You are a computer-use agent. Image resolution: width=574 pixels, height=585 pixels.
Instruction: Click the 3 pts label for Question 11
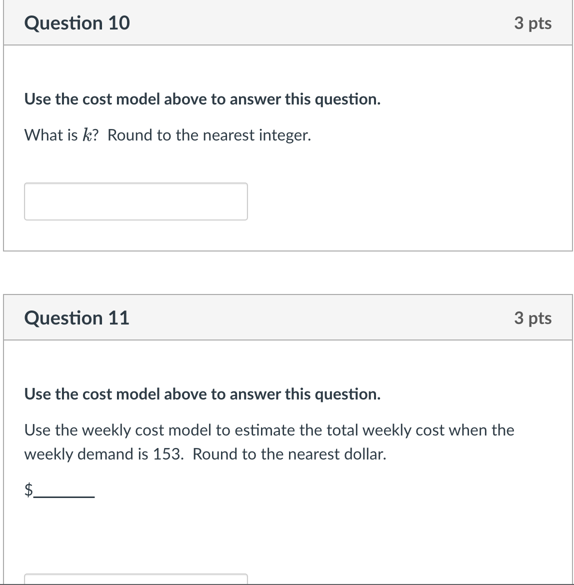[532, 318]
